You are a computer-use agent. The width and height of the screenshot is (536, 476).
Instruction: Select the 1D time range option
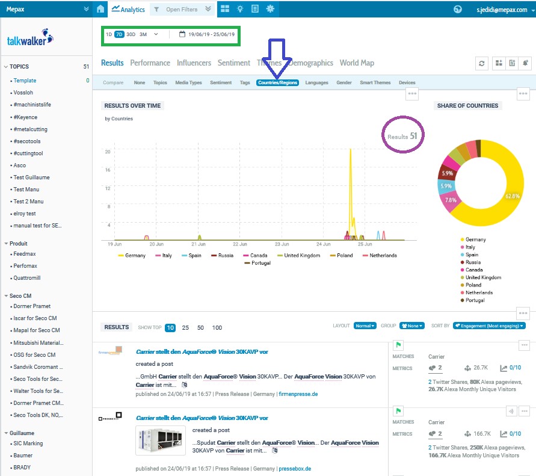(x=109, y=34)
